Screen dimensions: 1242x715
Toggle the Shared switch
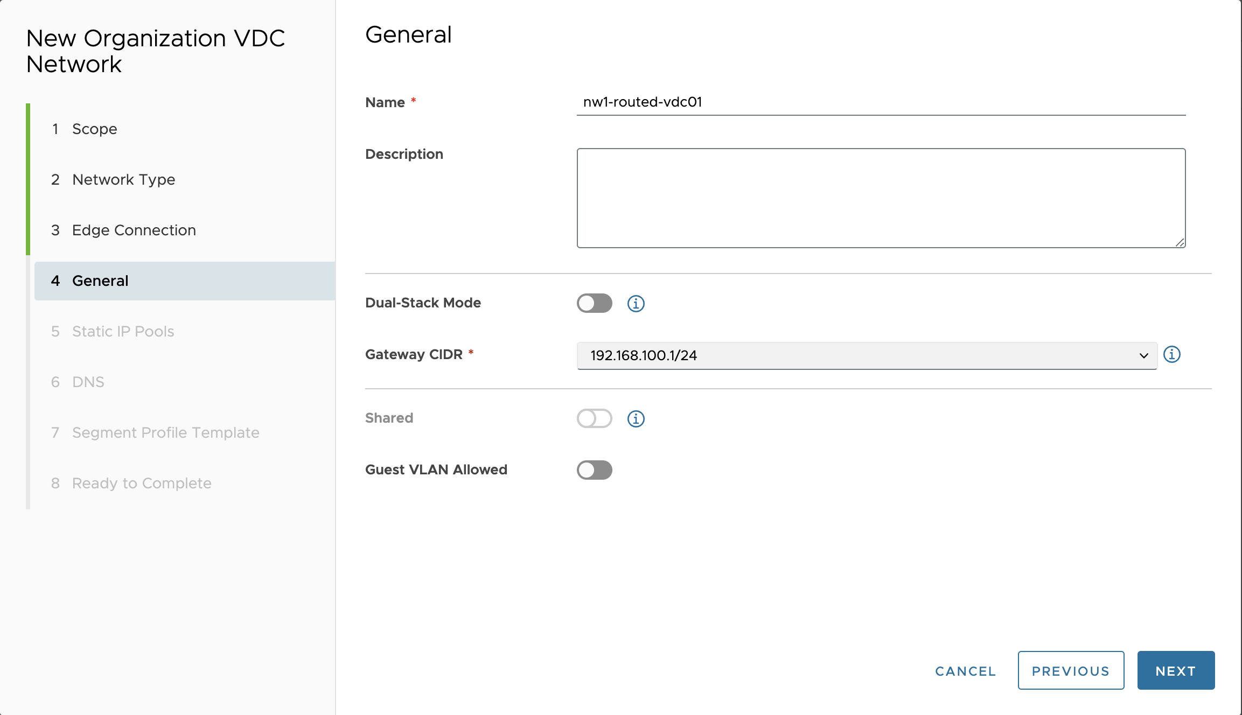coord(594,419)
